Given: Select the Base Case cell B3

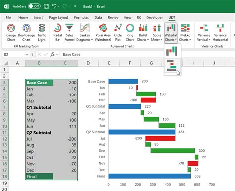Looking at the screenshot, I should pos(39,82).
